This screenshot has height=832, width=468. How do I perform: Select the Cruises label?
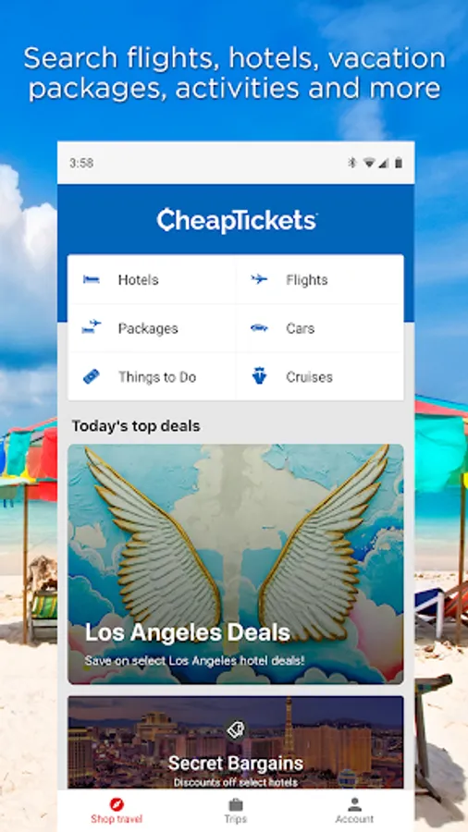pos(309,377)
